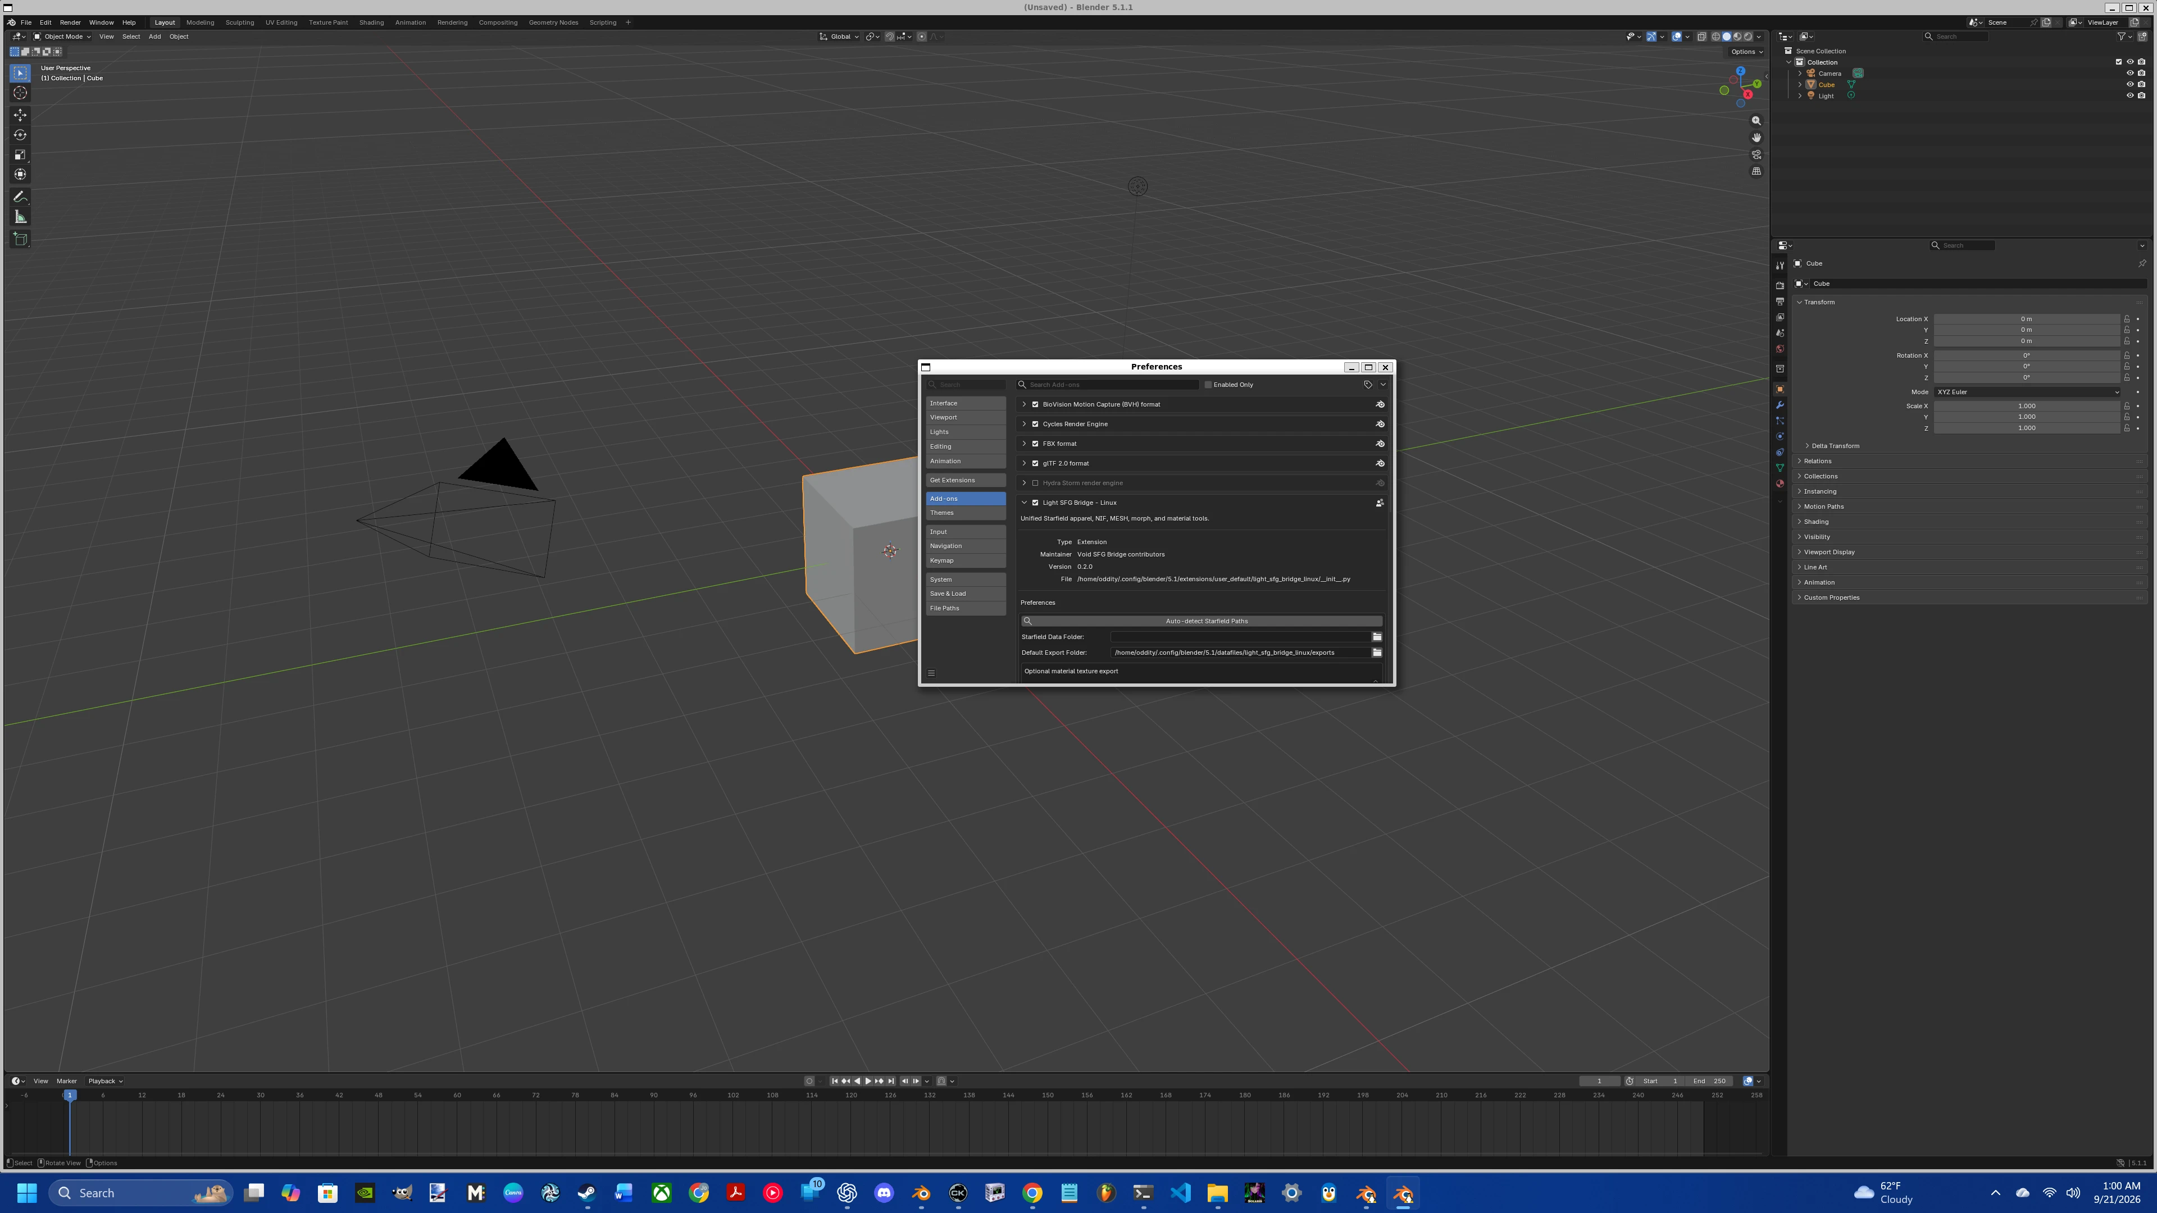Select the Measure ruler tool

(x=20, y=217)
